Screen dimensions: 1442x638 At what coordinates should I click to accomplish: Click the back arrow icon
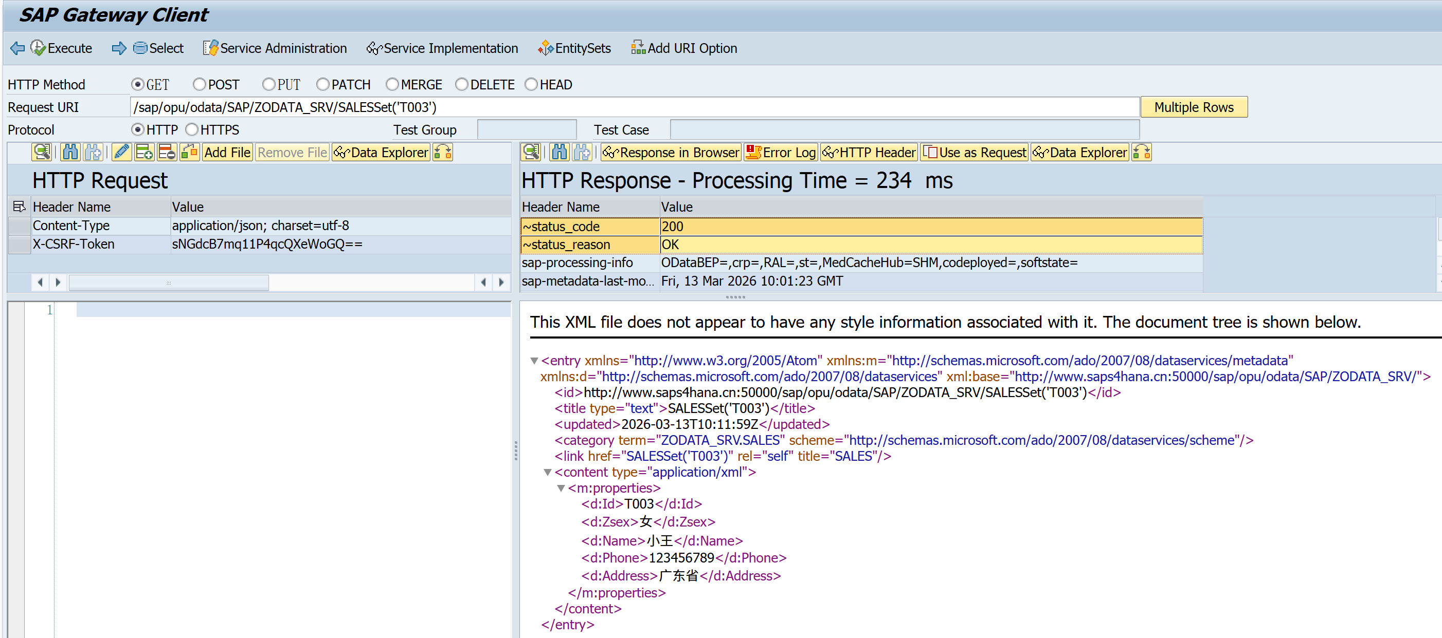[17, 48]
